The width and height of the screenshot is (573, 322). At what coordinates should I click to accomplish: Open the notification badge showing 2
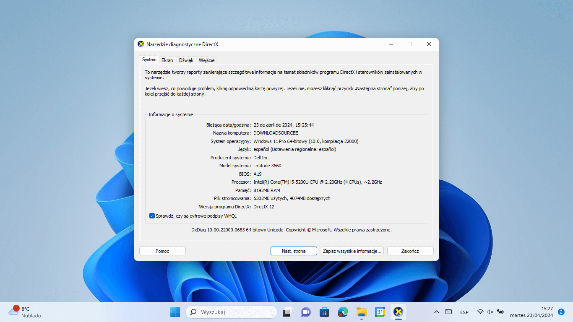[561, 312]
